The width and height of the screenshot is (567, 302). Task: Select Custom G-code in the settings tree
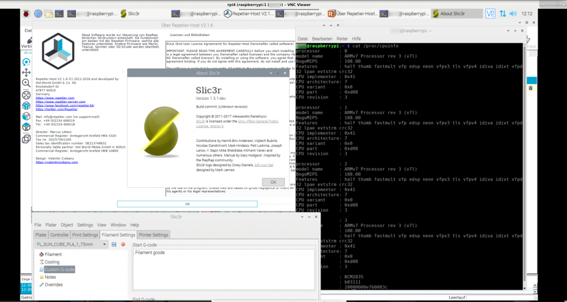click(x=57, y=269)
